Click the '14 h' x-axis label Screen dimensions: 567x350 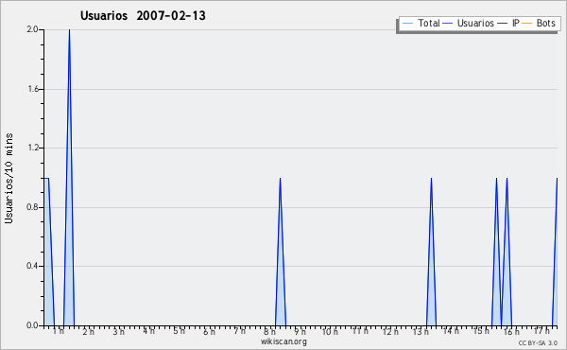click(451, 331)
